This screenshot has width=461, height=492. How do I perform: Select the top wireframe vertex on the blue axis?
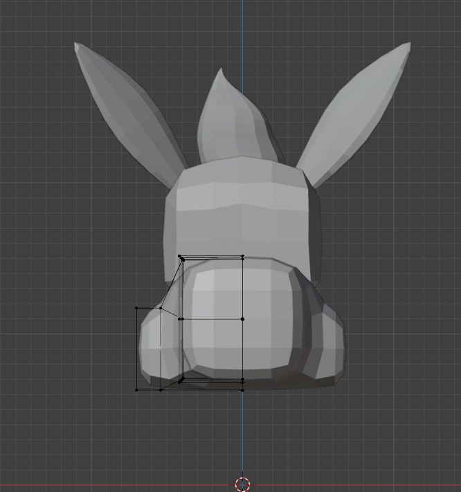[x=242, y=257]
